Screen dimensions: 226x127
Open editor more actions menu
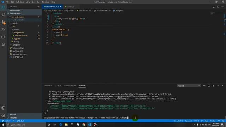pos(222,7)
